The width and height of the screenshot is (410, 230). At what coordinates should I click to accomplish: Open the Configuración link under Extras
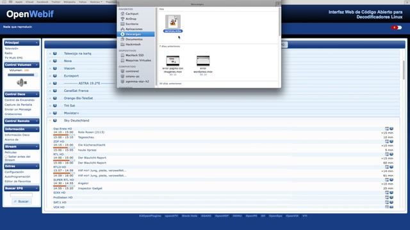click(14, 172)
